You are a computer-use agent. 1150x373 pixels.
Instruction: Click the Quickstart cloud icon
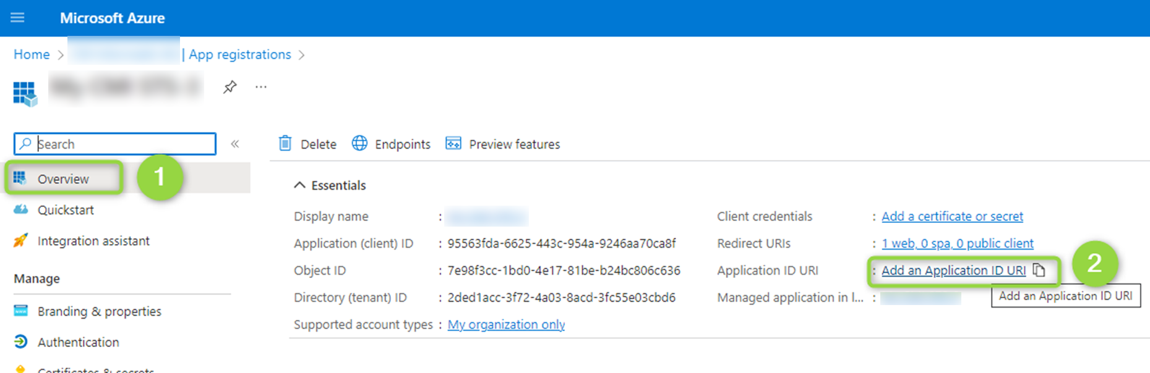click(20, 209)
